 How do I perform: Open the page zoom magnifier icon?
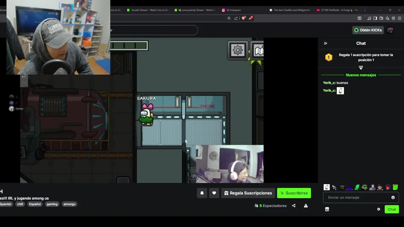coord(229,18)
